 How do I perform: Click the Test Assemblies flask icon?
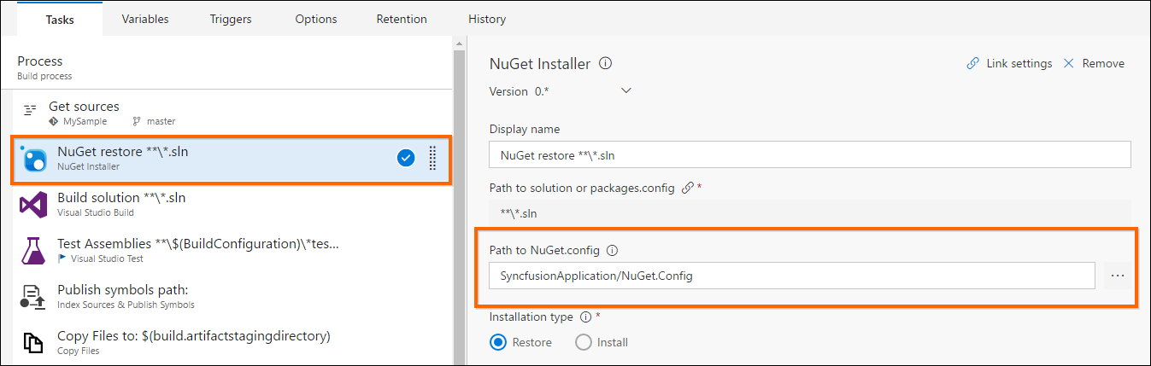33,251
